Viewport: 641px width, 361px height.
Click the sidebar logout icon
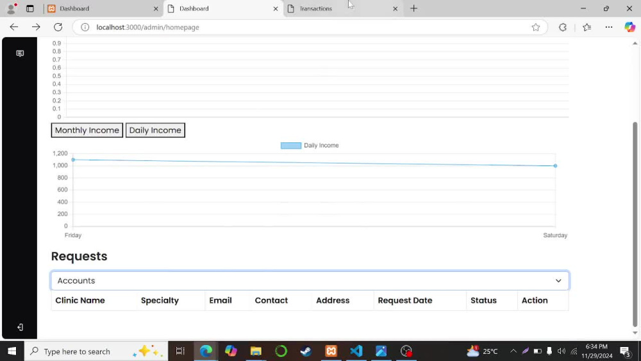click(20, 327)
